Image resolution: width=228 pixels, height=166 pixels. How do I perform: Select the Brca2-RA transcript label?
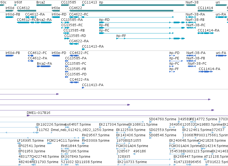pos(44,20)
